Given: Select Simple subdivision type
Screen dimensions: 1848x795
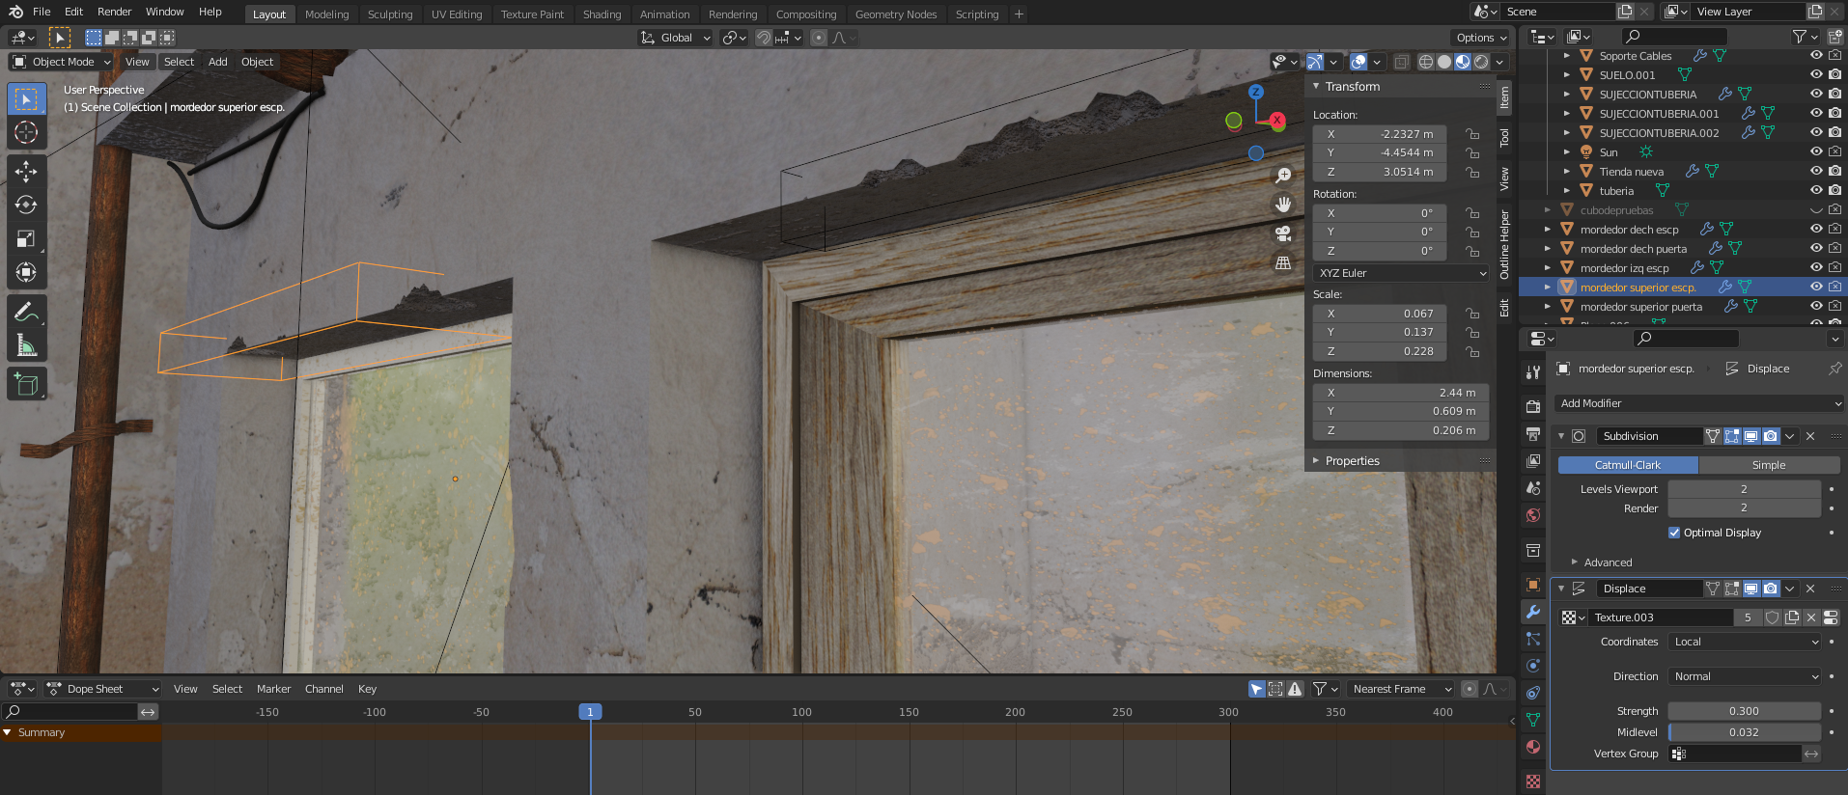Looking at the screenshot, I should 1769,465.
